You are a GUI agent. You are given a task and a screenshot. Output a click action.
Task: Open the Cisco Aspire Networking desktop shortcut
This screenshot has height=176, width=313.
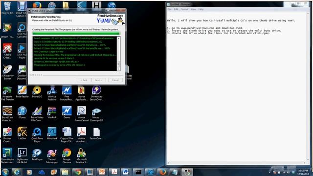click(x=7, y=155)
